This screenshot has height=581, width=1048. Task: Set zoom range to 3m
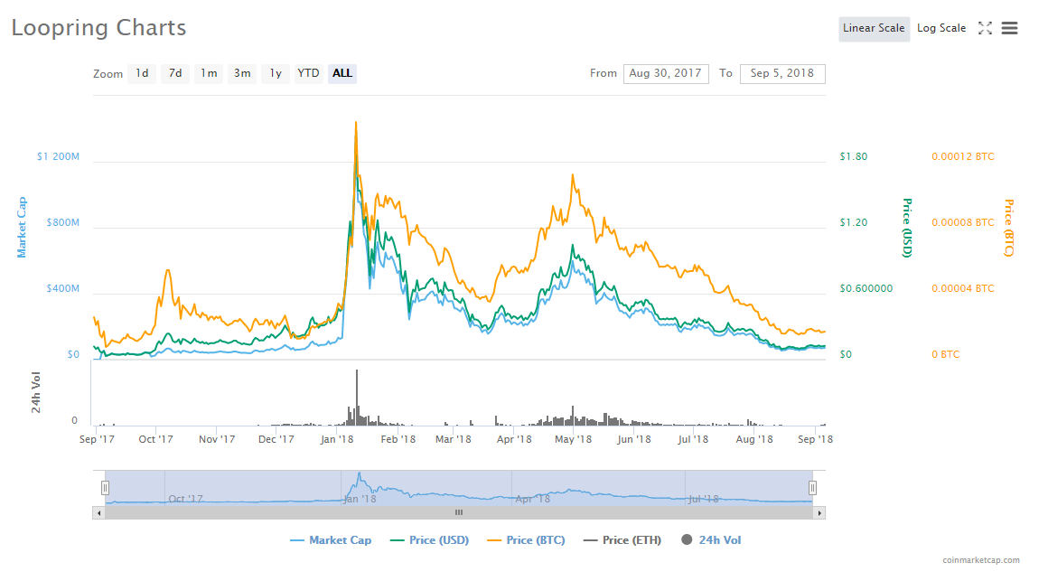pos(242,73)
